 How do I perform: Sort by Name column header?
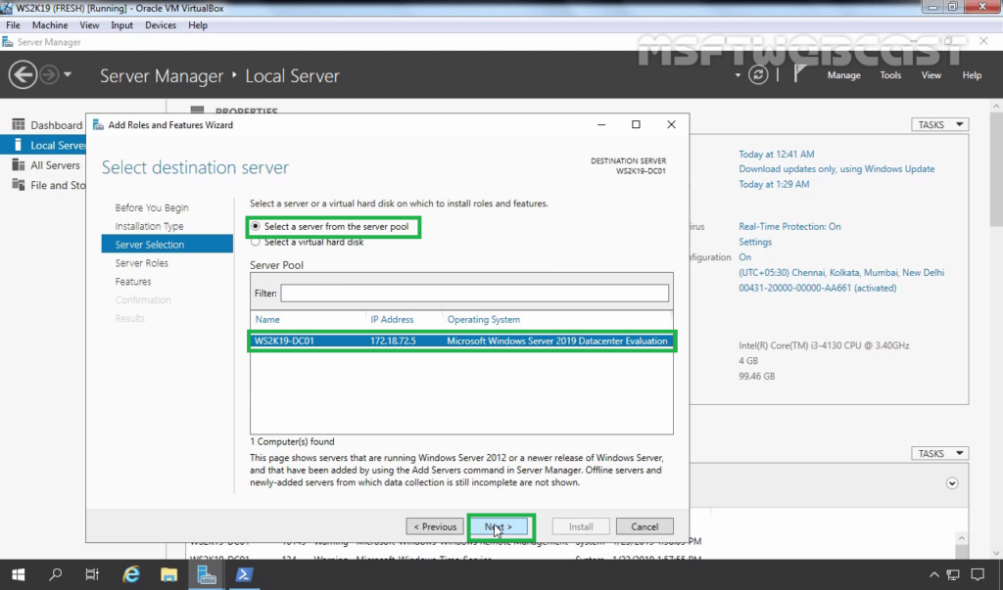(267, 320)
